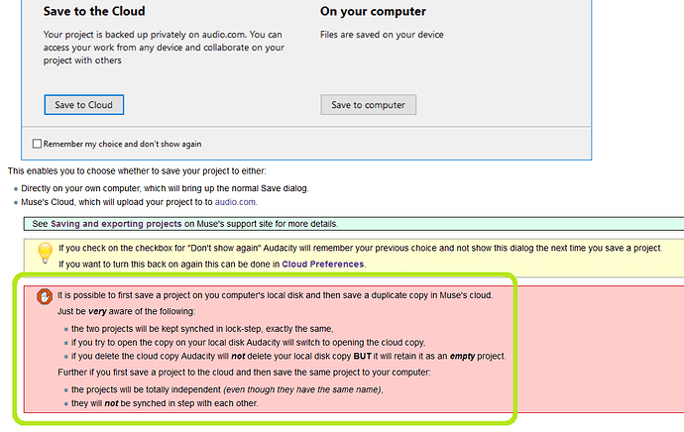
Task: Click bullet beside 'Directly on your own computer'
Action: tap(16, 188)
